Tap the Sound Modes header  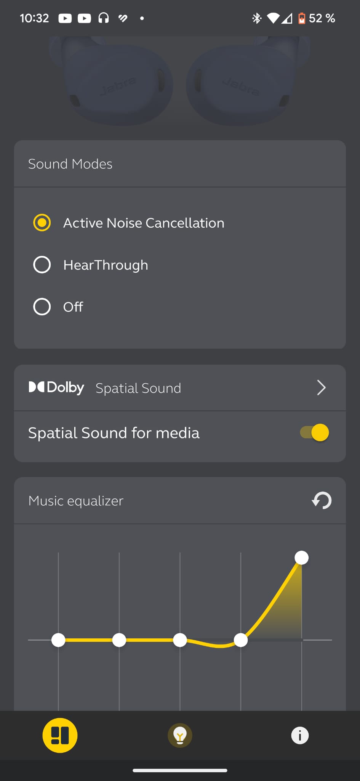coord(70,164)
